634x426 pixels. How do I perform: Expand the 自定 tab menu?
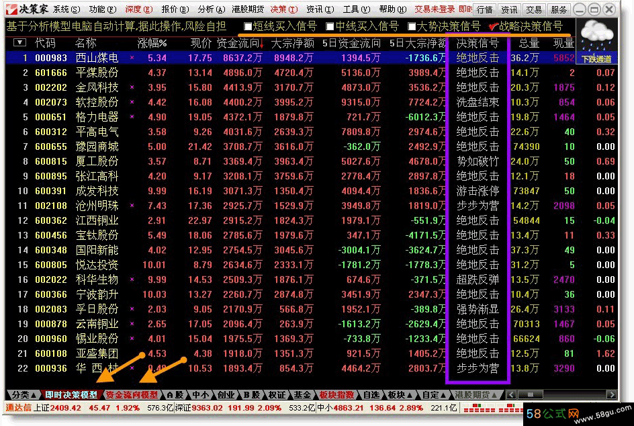click(435, 395)
